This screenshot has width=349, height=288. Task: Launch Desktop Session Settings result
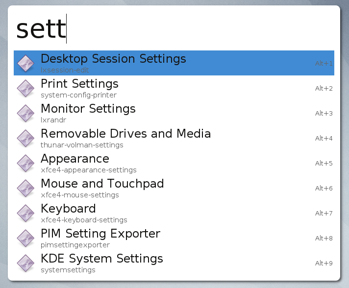point(113,59)
